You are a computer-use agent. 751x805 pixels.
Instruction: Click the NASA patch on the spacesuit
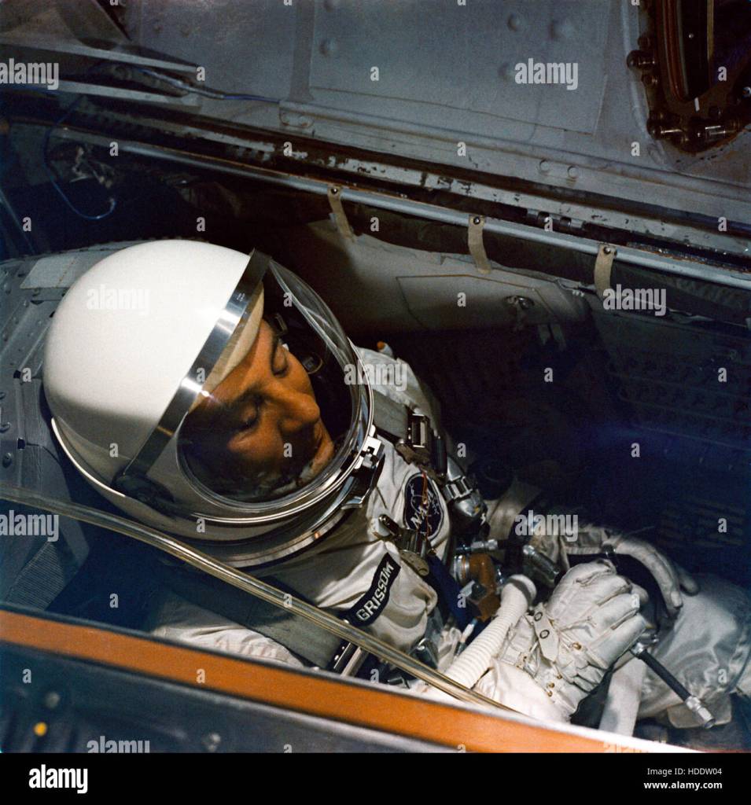tap(423, 505)
